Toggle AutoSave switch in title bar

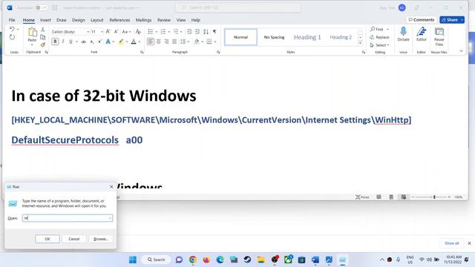click(42, 7)
